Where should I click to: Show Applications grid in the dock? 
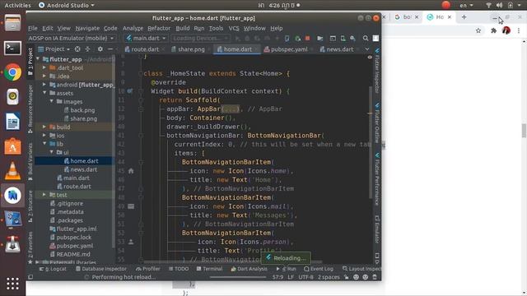click(13, 284)
